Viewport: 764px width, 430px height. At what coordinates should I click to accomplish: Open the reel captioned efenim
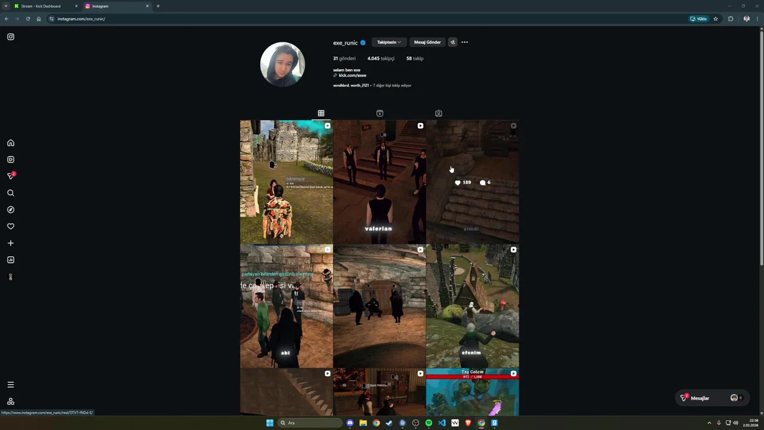click(473, 306)
